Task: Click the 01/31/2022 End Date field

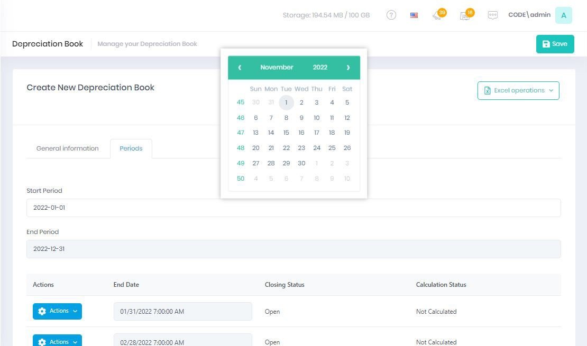Action: [x=182, y=312]
